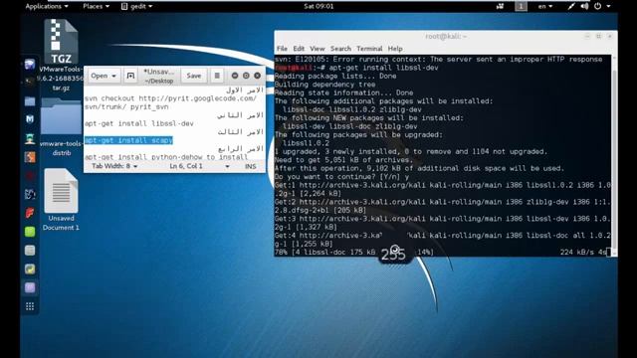The height and width of the screenshot is (358, 637).
Task: Click the gedit Save button
Action: 194,76
